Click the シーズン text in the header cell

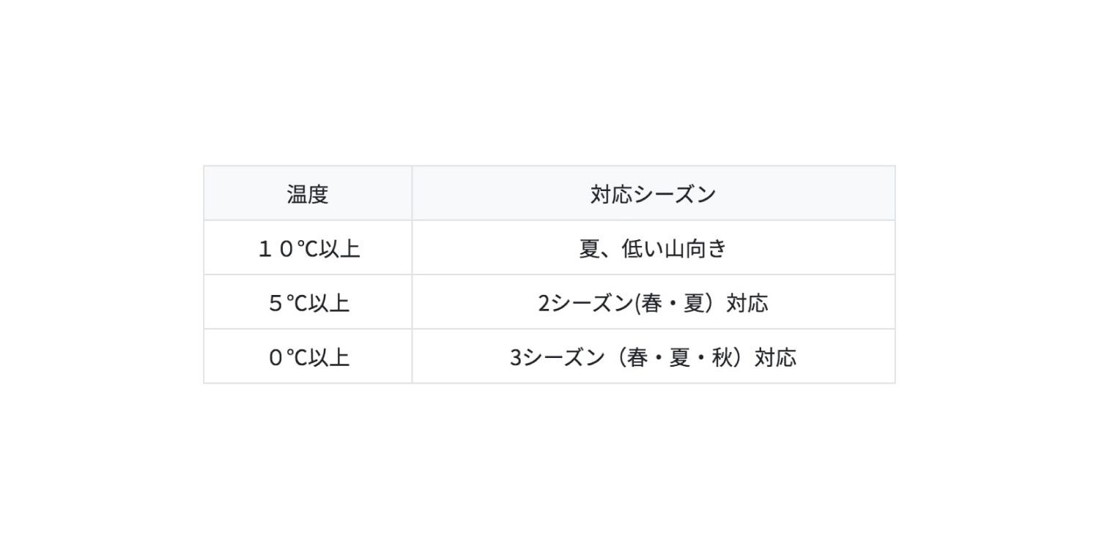pyautogui.click(x=674, y=194)
